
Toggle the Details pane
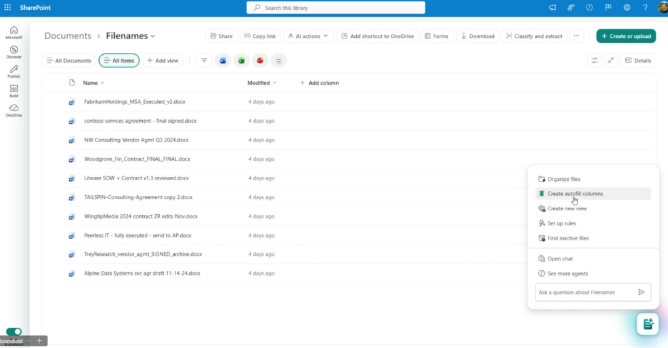tap(637, 61)
